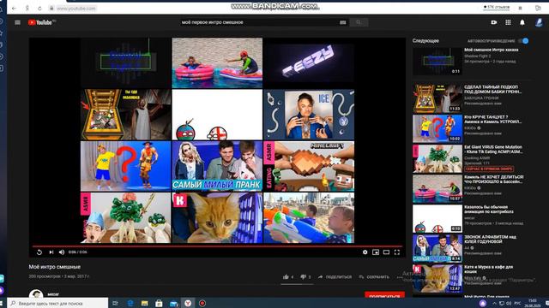Open the YouTube hamburger guide menu
549x308 pixels.
tap(17, 22)
